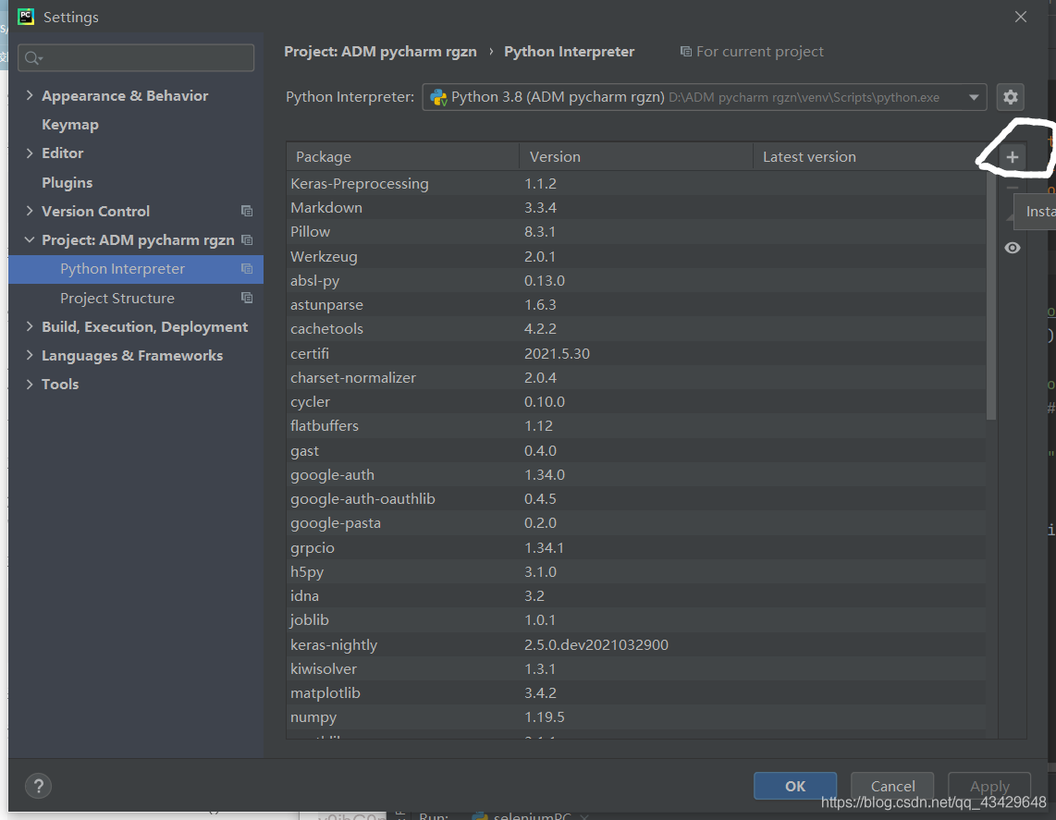Select the joblib package row

pyautogui.click(x=636, y=620)
